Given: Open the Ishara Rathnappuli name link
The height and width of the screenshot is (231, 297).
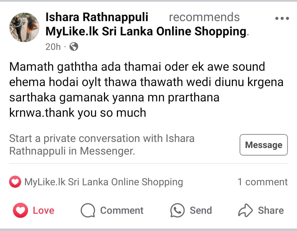Looking at the screenshot, I should (97, 17).
